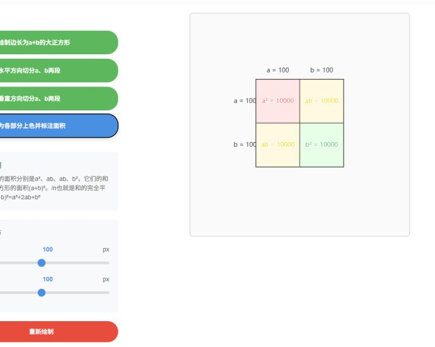This screenshot has width=435, height=347.
Task: Select the green b² = 10000 square
Action: pos(322,144)
